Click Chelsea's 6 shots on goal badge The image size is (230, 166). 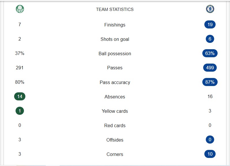[x=210, y=39]
